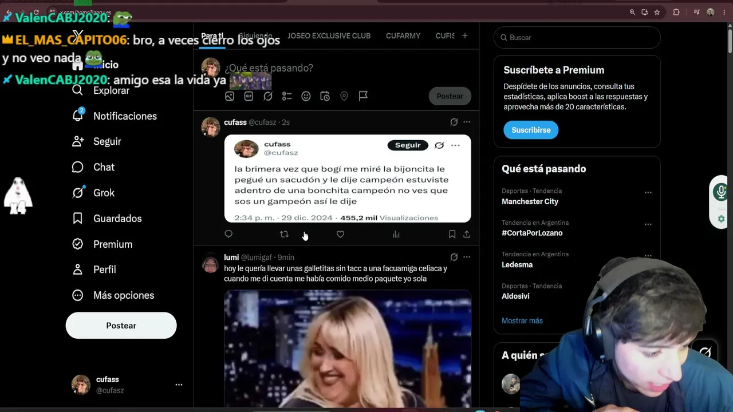Bookmark this page with the star icon
This screenshot has height=412, width=733.
pos(657,12)
